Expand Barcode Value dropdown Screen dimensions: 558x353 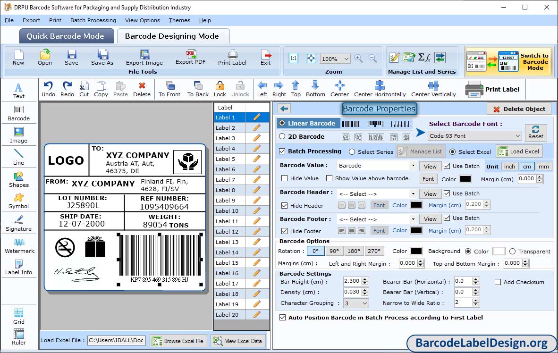click(413, 166)
